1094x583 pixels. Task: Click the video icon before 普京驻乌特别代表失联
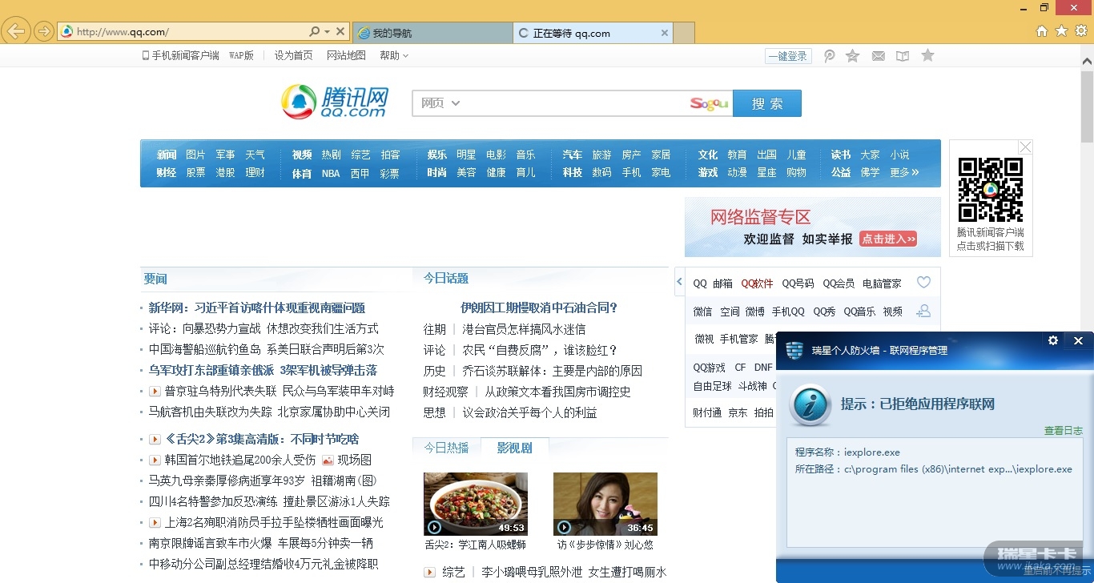pos(155,392)
